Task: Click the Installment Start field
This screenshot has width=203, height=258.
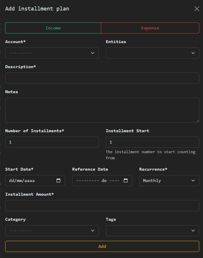Action: coord(152,142)
